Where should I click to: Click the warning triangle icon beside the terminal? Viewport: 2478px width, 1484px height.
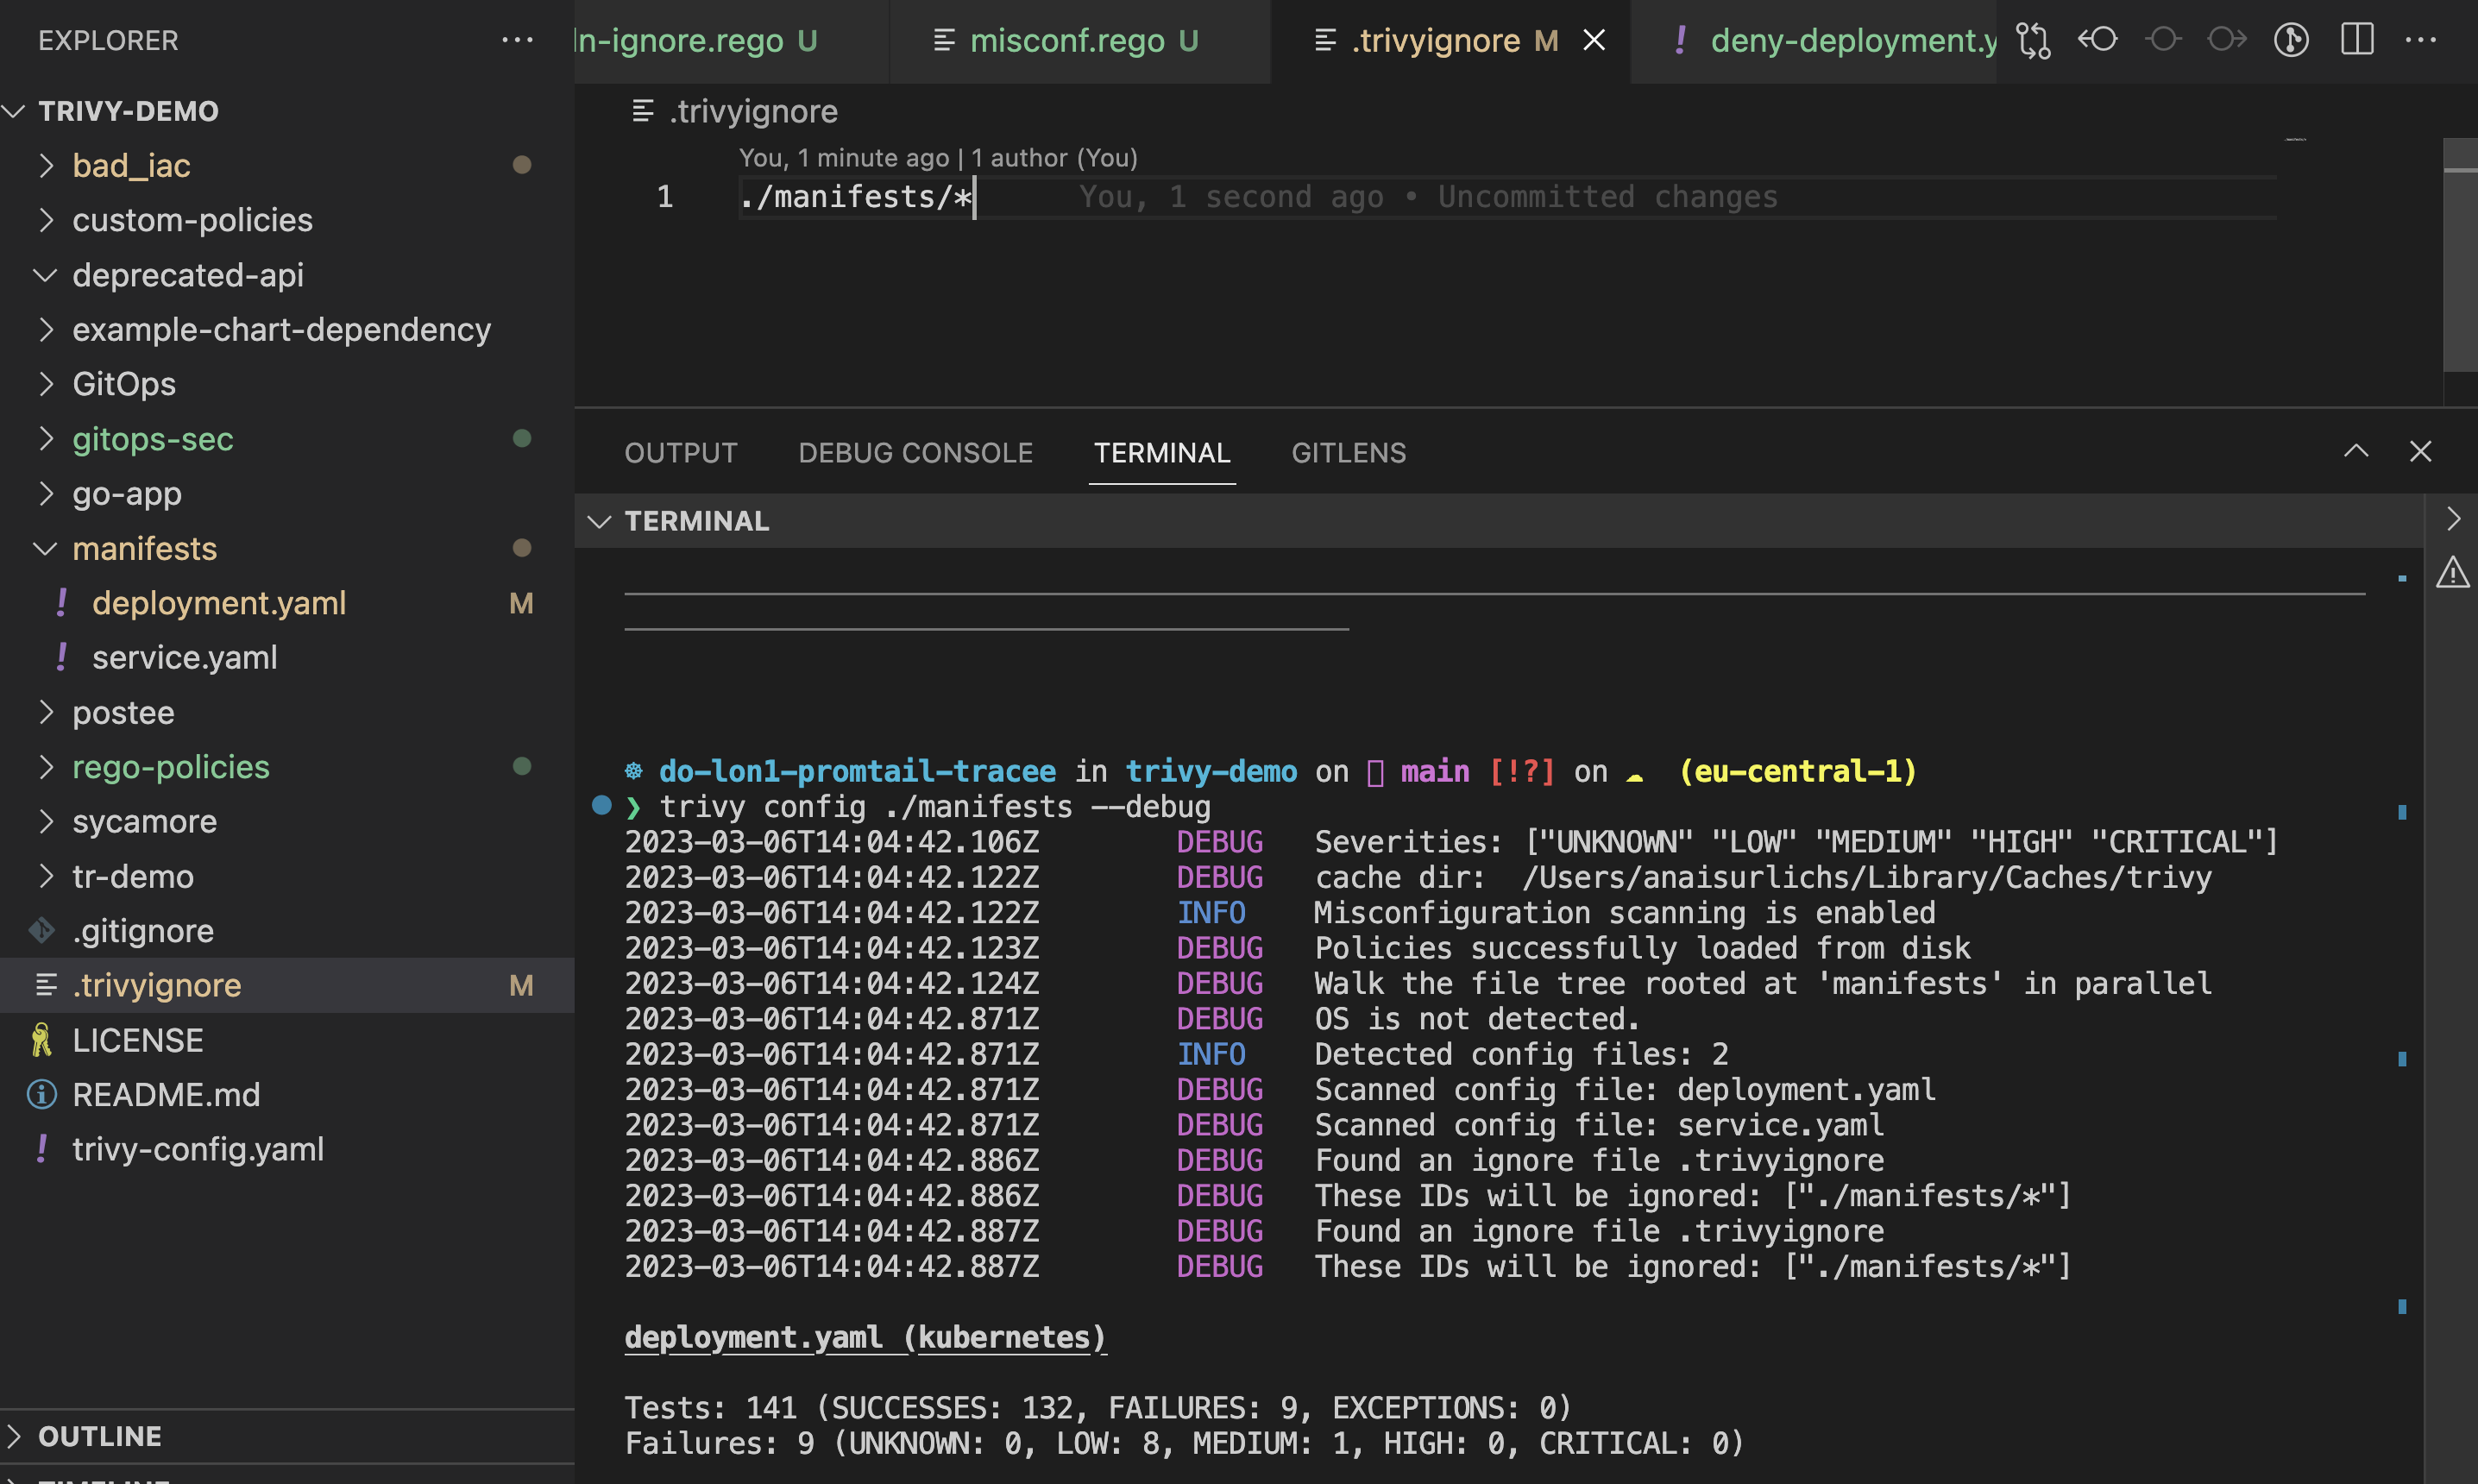click(2452, 573)
